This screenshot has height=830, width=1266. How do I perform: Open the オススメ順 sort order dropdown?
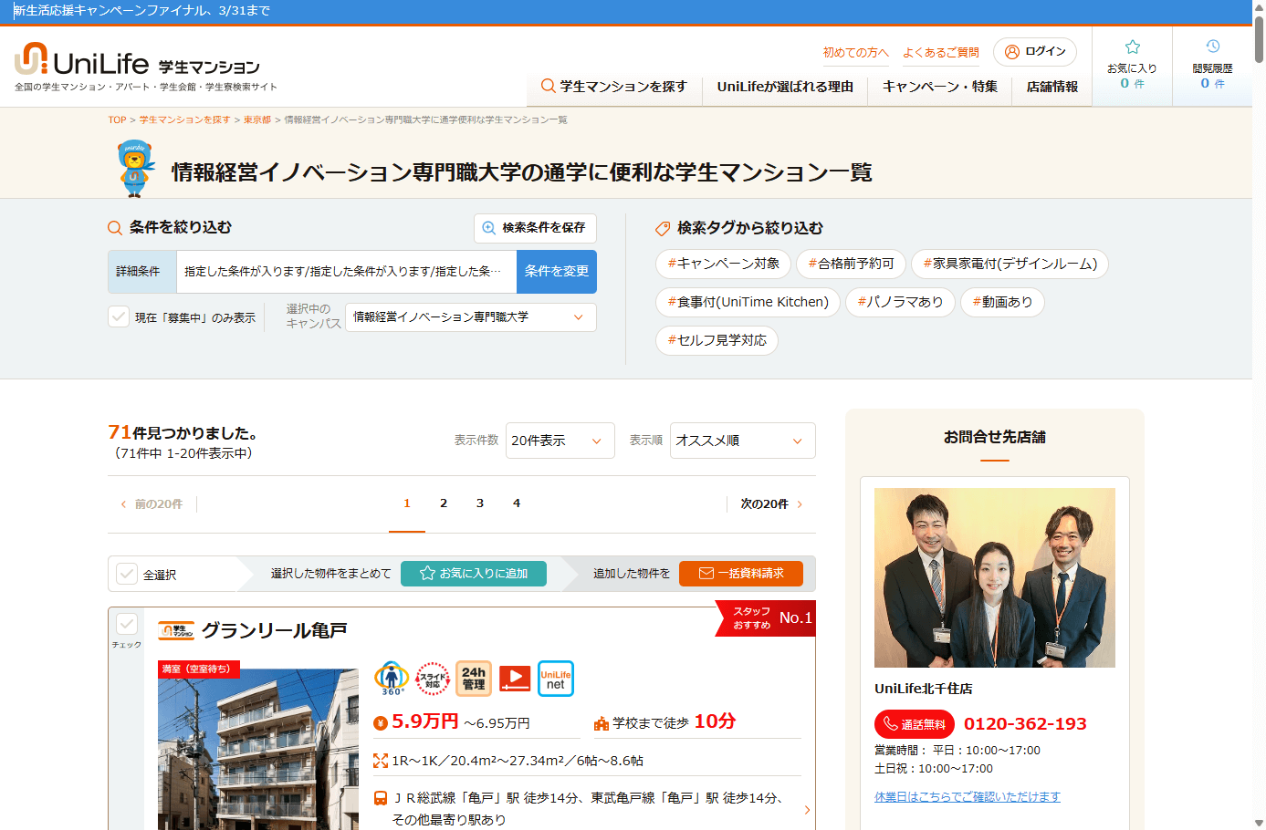point(742,441)
